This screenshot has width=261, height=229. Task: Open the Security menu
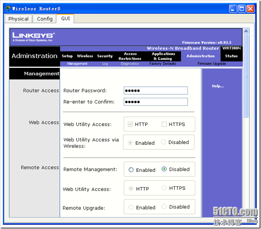point(105,56)
